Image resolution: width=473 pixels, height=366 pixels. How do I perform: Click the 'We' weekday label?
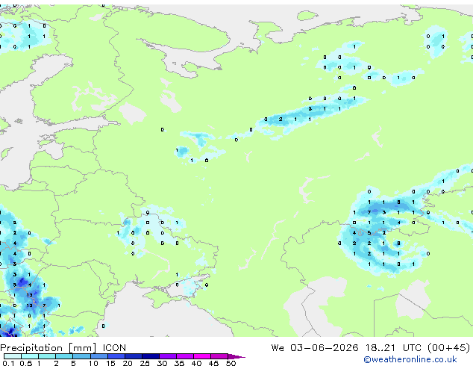point(278,348)
